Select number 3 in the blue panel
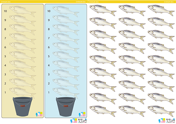The image size is (176, 124). pos(49,74)
